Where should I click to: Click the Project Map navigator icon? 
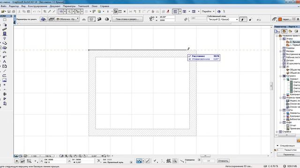tap(284, 31)
